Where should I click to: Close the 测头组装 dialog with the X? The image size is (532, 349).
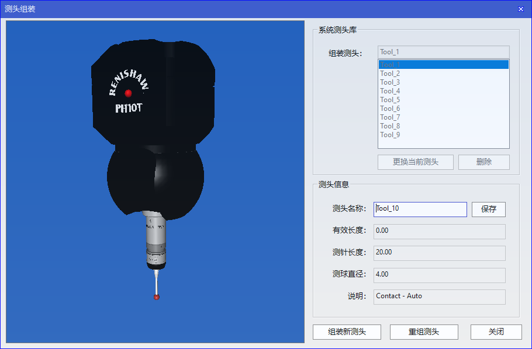[x=521, y=9]
